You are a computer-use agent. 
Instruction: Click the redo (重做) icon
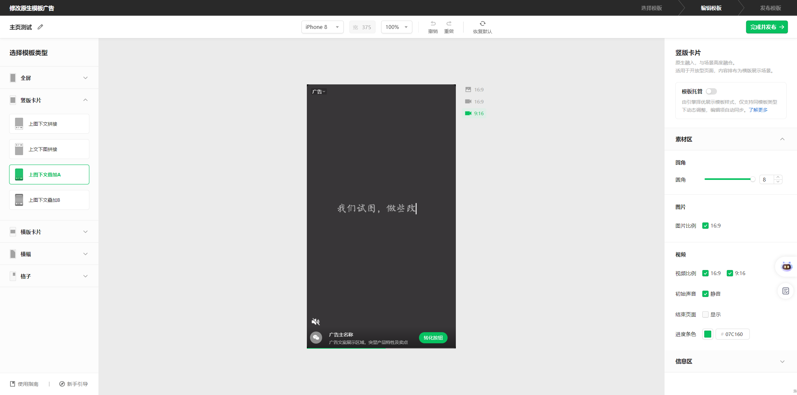pos(449,24)
